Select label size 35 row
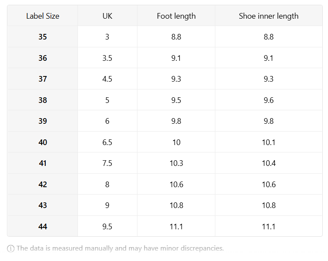 [x=165, y=37]
